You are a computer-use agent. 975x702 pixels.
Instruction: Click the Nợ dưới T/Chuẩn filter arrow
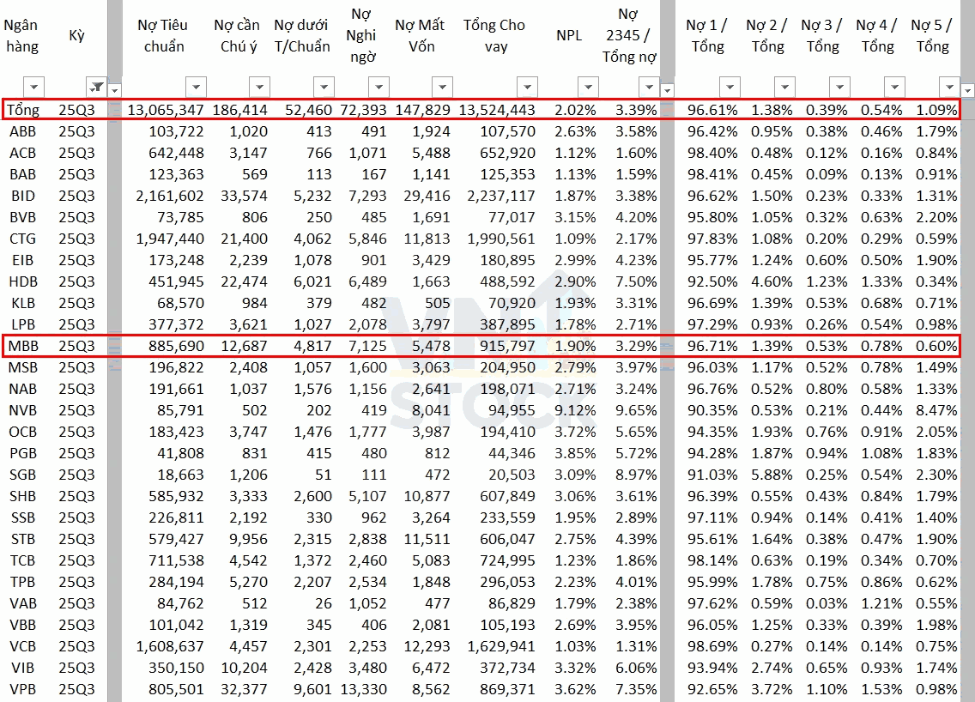(323, 87)
